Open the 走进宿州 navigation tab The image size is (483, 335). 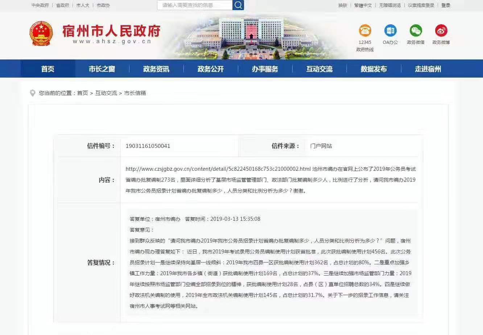(x=428, y=69)
